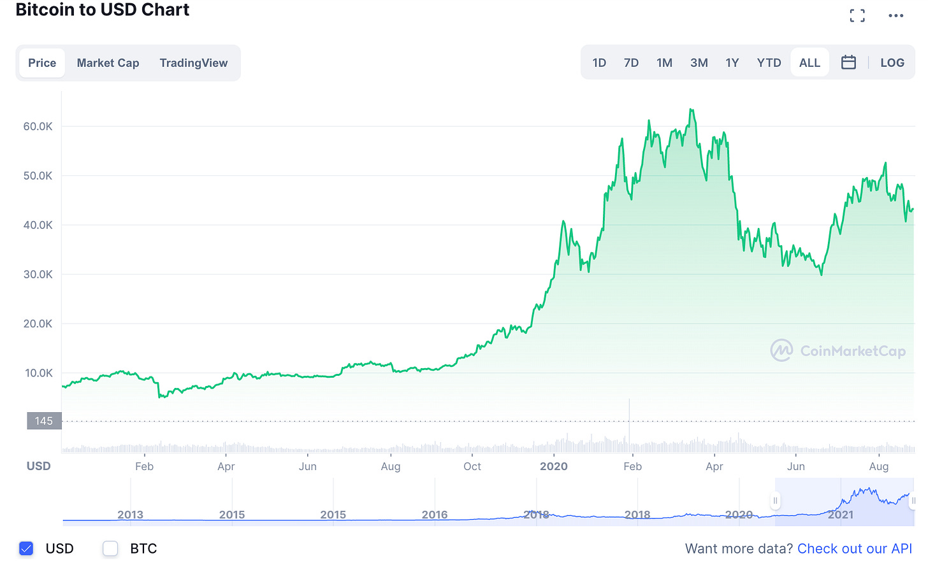Click the left range slider handle

[775, 501]
